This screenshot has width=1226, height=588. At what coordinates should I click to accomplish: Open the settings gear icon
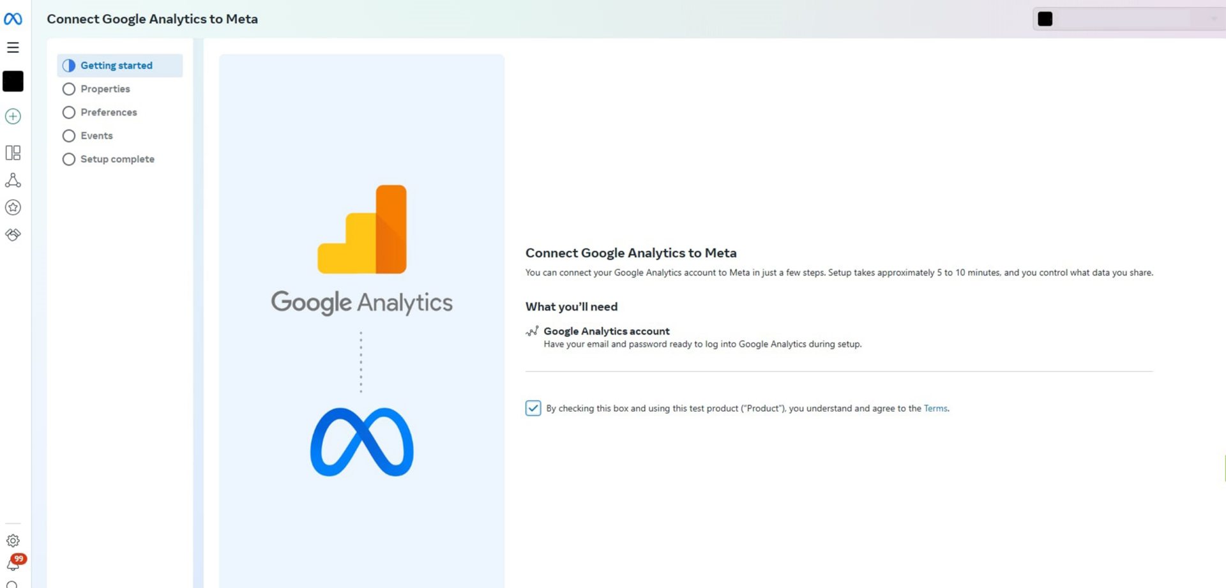13,541
